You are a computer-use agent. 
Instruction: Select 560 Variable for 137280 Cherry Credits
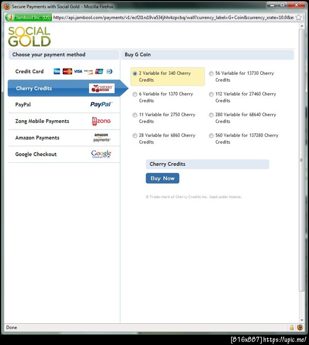[211, 136]
